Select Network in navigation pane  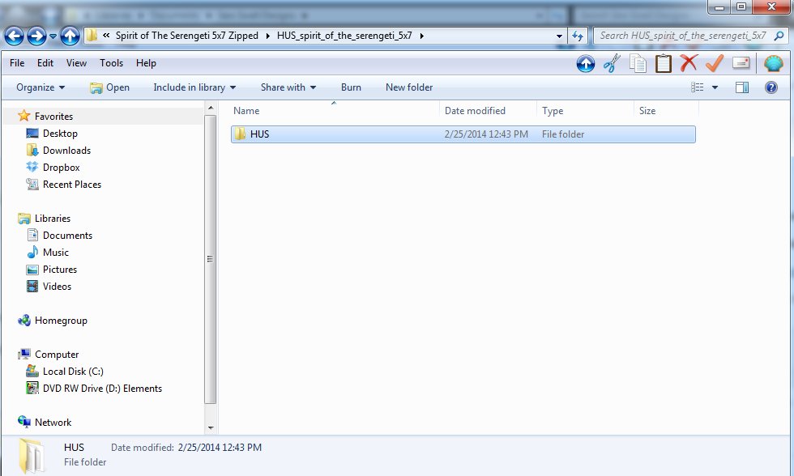(53, 423)
